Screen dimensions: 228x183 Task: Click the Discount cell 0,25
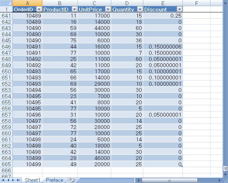tap(163, 15)
